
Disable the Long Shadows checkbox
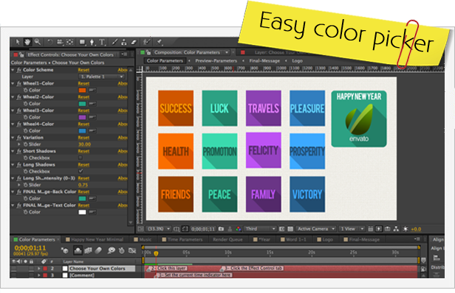(x=81, y=172)
